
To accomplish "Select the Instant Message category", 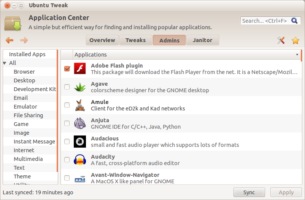I will coord(34,142).
